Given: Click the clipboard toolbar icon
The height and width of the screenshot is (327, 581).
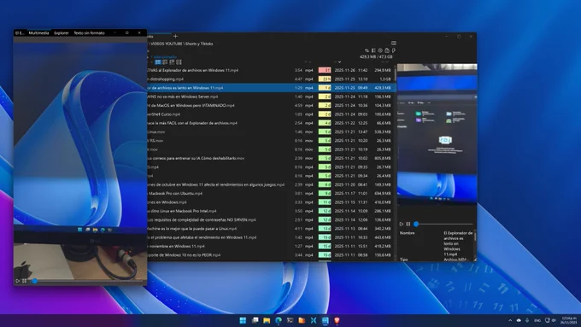Looking at the screenshot, I should pos(387,50).
